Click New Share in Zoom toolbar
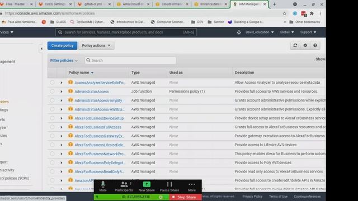This screenshot has width=358, height=201. coord(147,186)
